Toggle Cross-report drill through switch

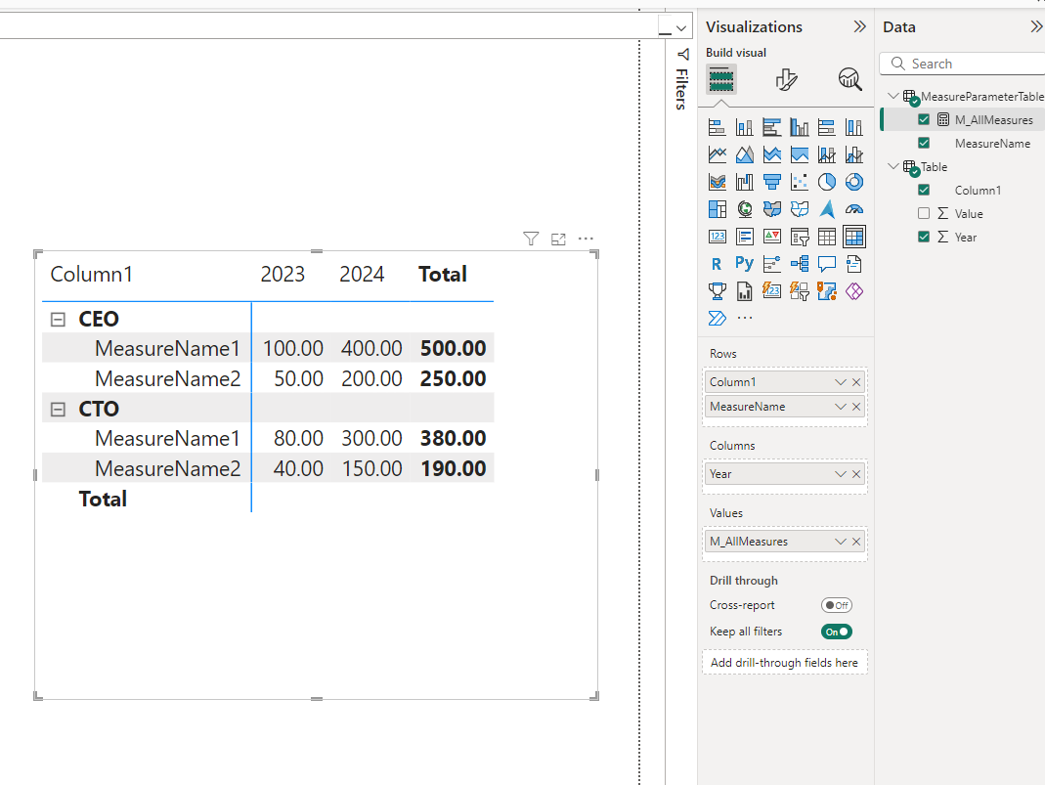point(837,605)
